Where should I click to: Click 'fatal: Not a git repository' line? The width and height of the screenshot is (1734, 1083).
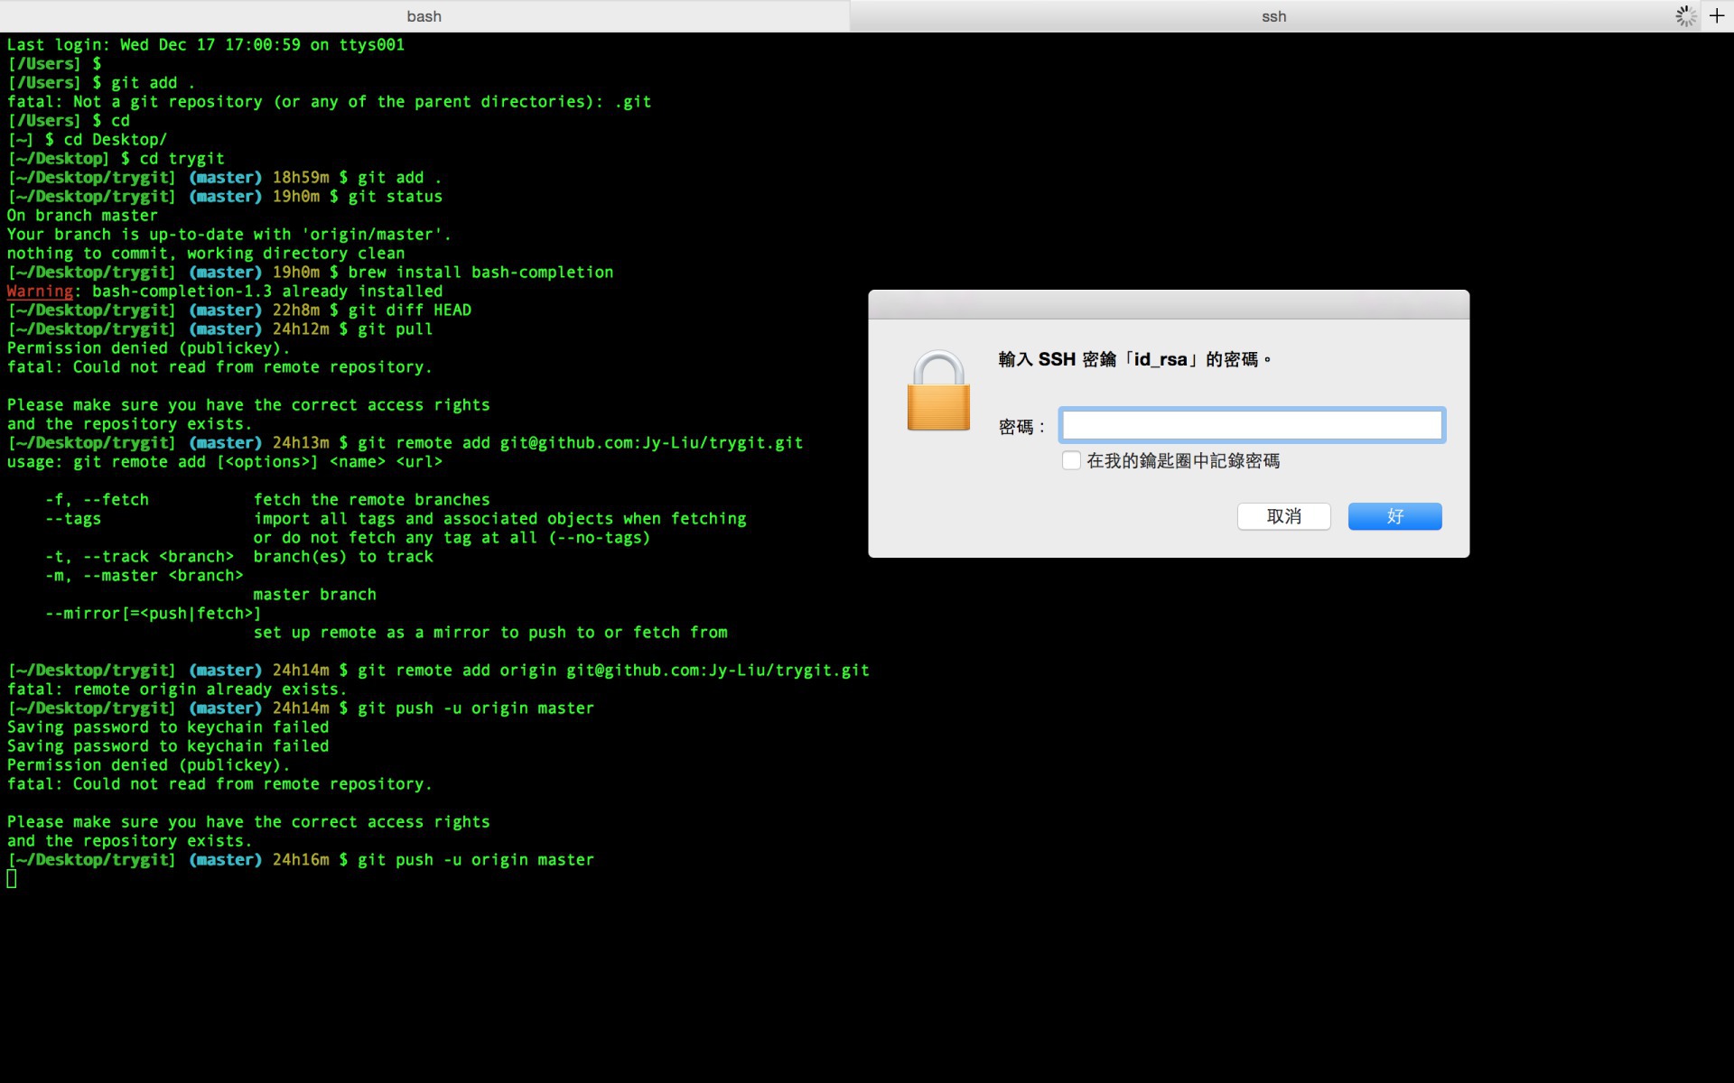click(x=329, y=102)
